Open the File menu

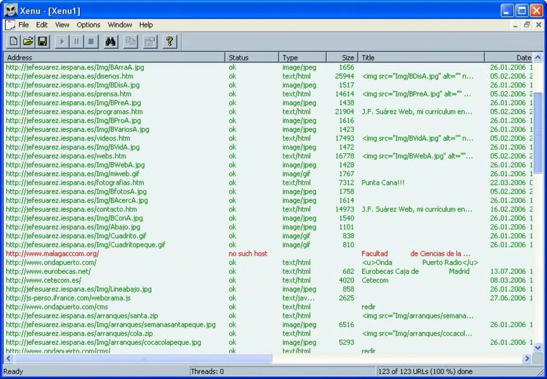(x=23, y=25)
